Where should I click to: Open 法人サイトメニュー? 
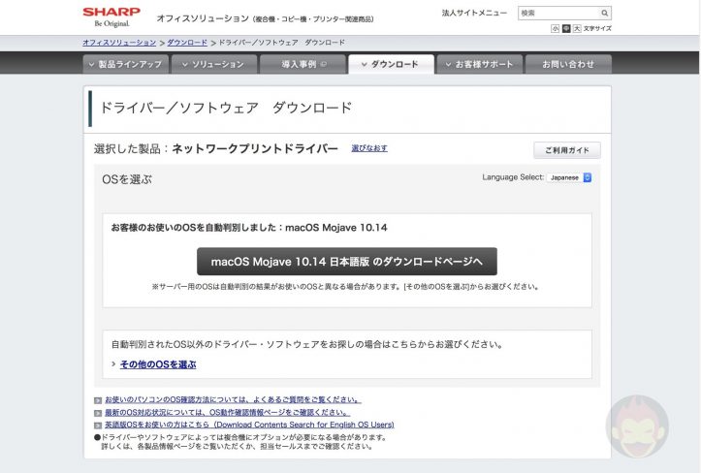474,13
